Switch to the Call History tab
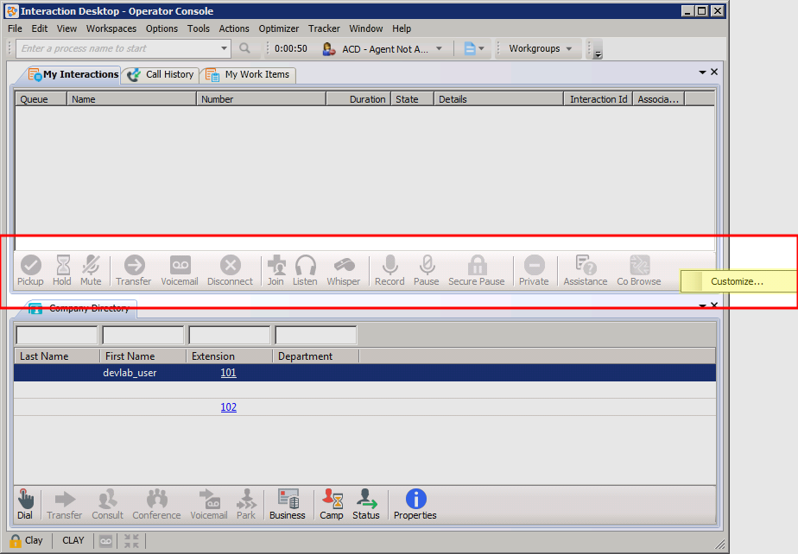Screen dimensions: 798x554 click(x=161, y=75)
